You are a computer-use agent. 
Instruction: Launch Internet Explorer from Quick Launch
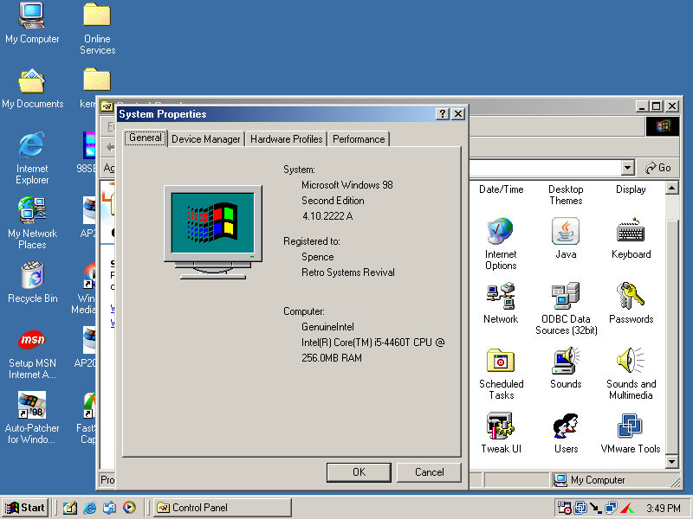point(90,508)
